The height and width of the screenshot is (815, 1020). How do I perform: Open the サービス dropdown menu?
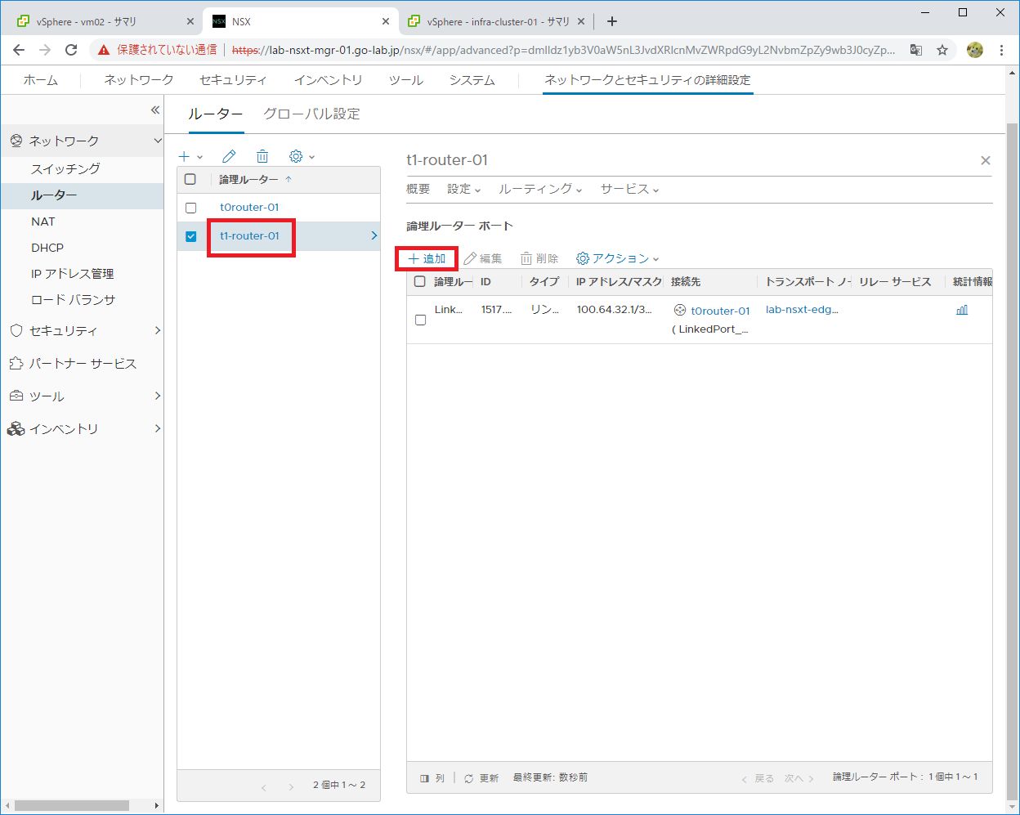[x=629, y=189]
